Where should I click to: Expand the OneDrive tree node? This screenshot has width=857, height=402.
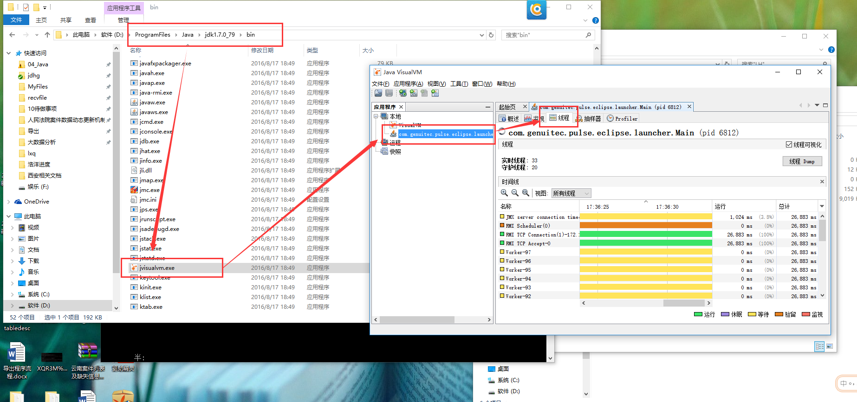click(8, 202)
